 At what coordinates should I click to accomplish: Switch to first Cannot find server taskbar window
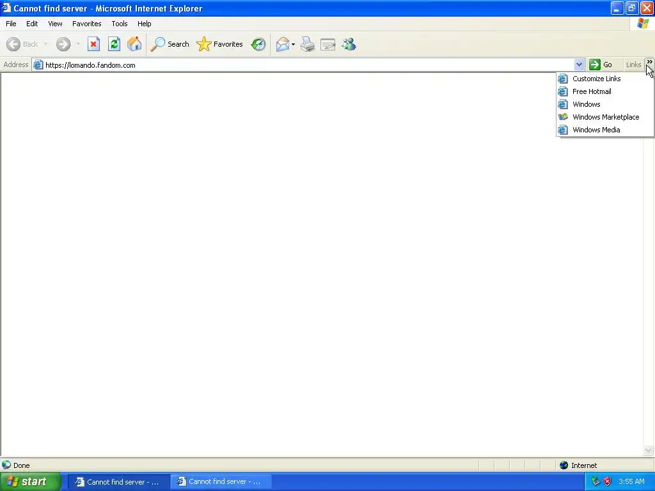[118, 482]
